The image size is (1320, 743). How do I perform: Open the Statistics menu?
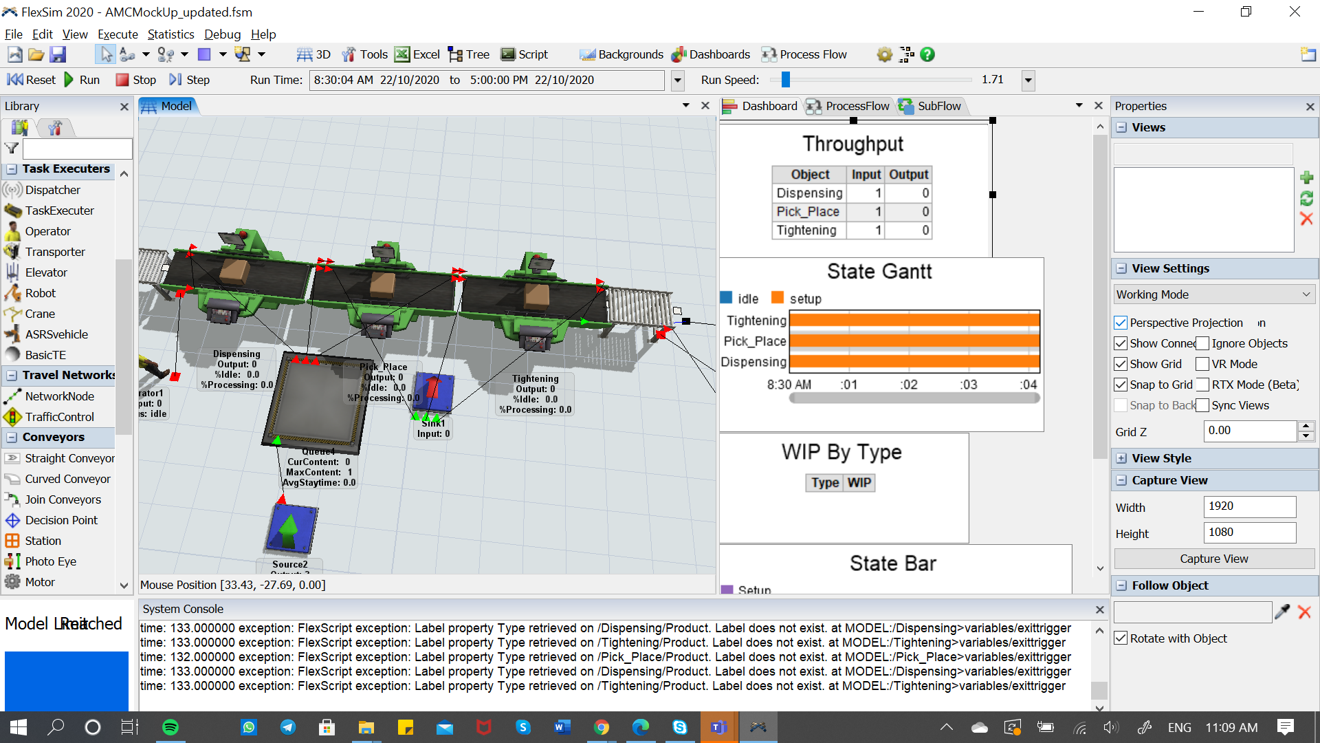(170, 34)
